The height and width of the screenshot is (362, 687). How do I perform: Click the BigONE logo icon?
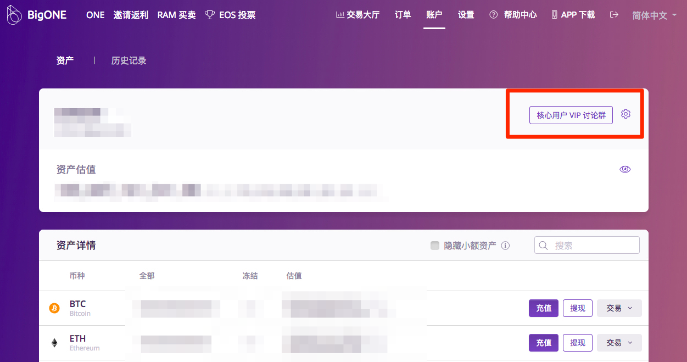click(15, 15)
